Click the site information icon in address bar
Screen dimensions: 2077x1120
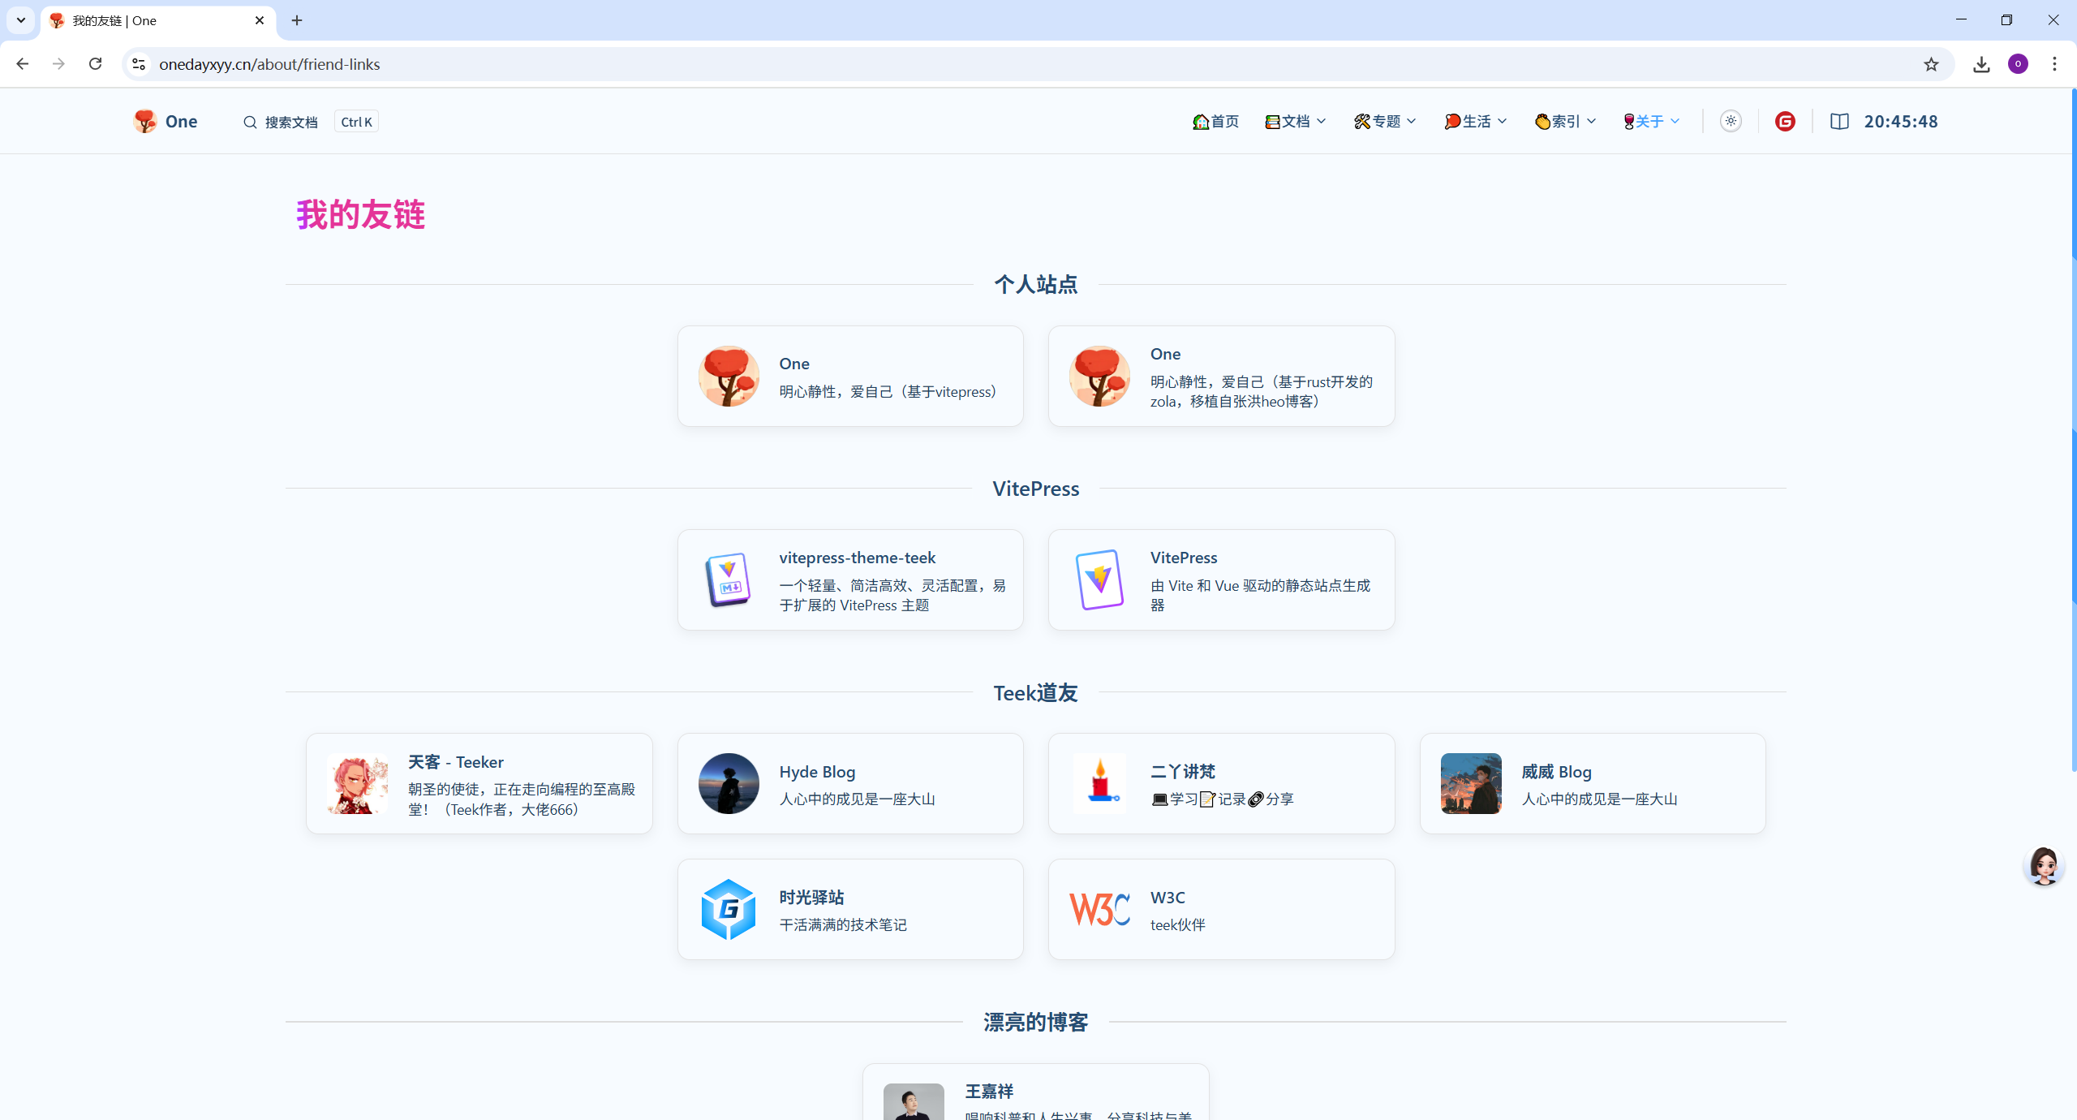[139, 64]
